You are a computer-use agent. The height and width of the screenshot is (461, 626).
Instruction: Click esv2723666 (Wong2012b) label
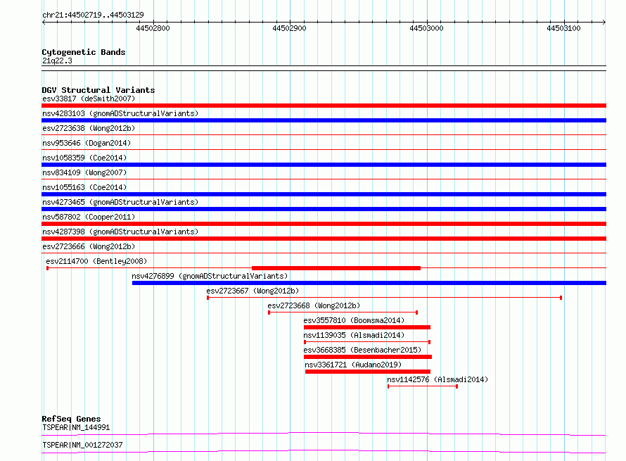coord(89,246)
